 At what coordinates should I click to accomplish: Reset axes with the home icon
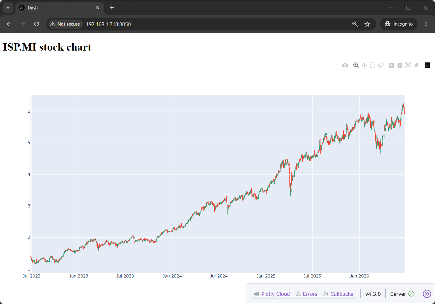pyautogui.click(x=416, y=65)
